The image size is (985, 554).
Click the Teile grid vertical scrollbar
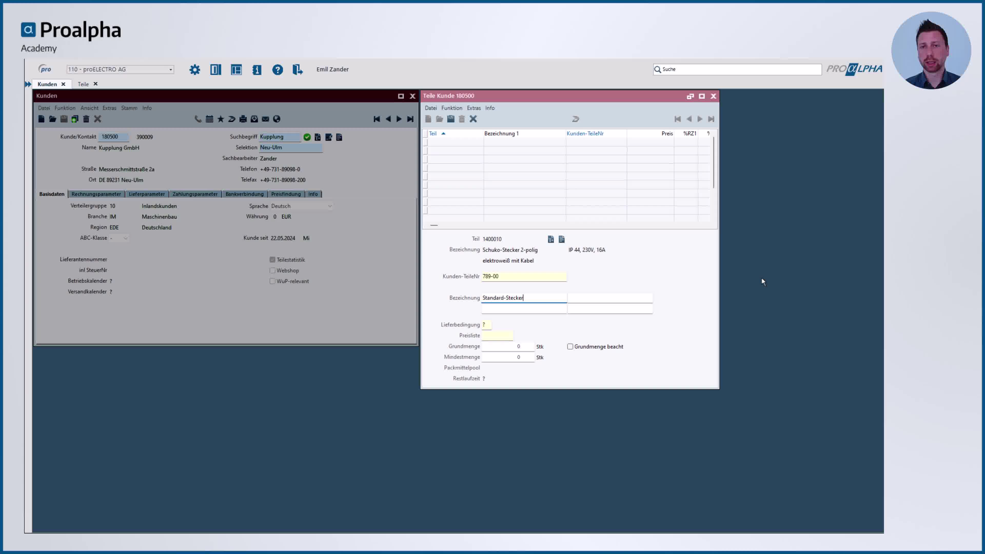coord(714,163)
